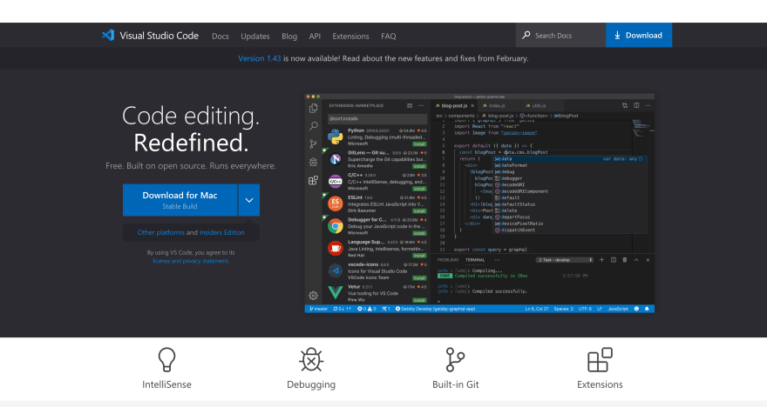
Task: Click Install on the Python extension
Action: [419, 144]
